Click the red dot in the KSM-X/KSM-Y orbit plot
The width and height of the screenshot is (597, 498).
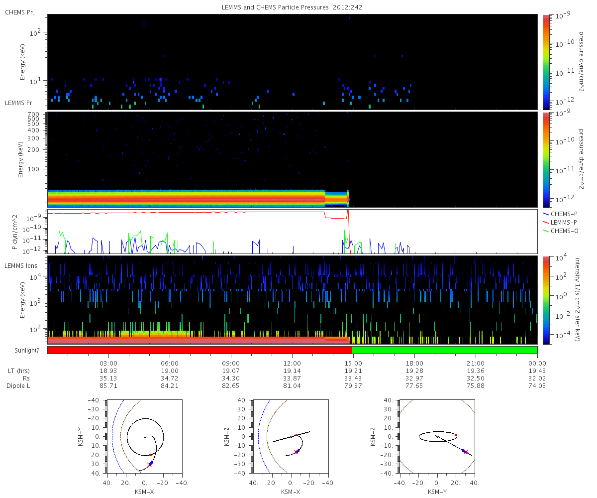tap(150, 455)
